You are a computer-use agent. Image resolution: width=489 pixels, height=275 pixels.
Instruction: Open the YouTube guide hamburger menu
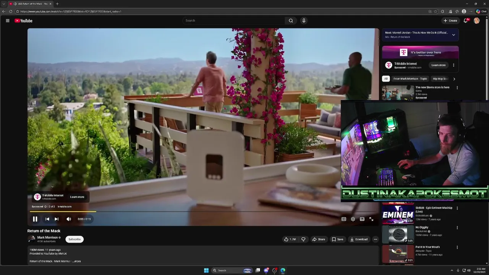(8, 21)
